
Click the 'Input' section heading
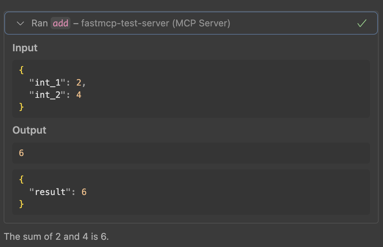[25, 48]
